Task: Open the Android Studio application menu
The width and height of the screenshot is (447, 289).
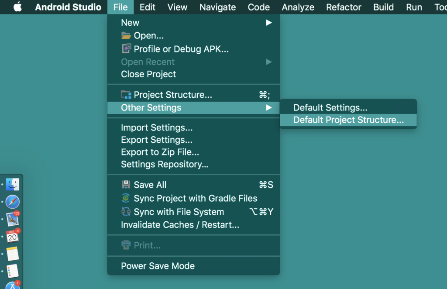Action: (x=68, y=7)
